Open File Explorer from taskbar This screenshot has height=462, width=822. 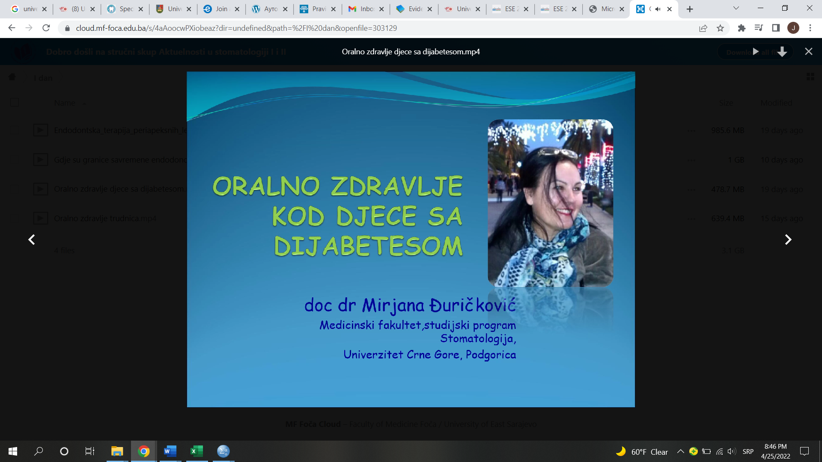[x=117, y=451]
